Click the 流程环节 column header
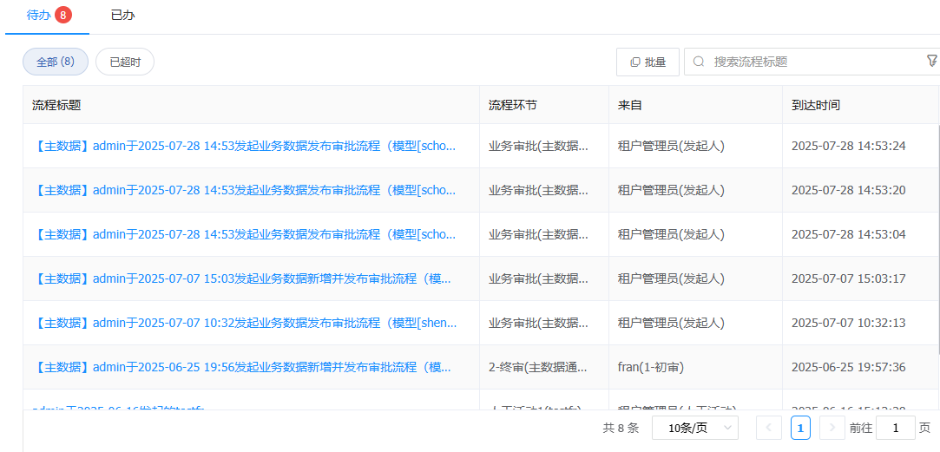This screenshot has height=452, width=940. [512, 105]
